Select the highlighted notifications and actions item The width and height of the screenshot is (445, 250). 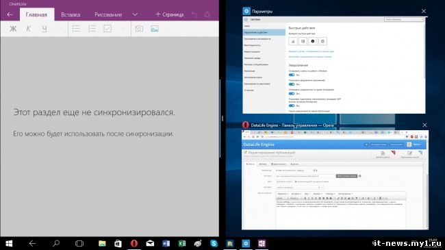[x=264, y=32]
